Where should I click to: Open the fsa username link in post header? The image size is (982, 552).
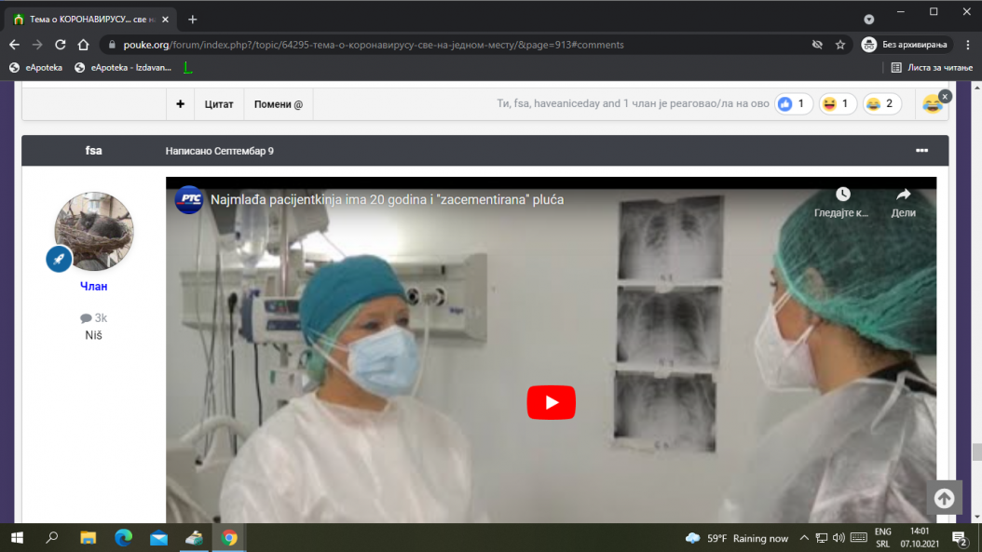pyautogui.click(x=93, y=151)
